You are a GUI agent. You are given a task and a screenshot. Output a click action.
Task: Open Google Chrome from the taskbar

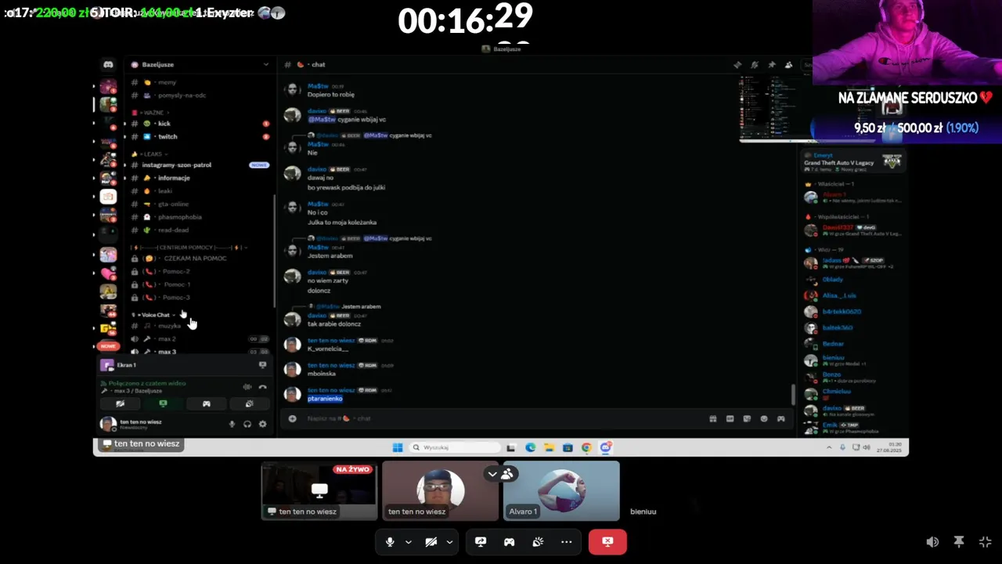586,447
